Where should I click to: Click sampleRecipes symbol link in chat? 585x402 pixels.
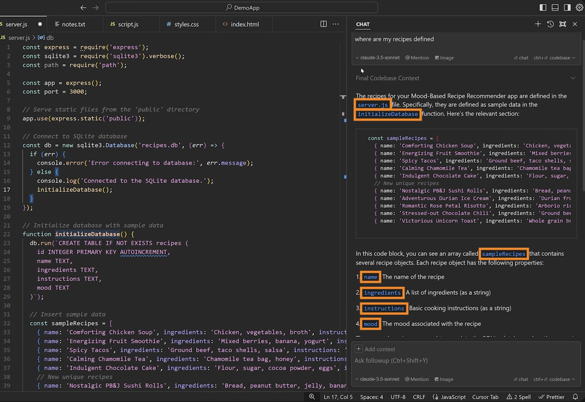tap(503, 254)
